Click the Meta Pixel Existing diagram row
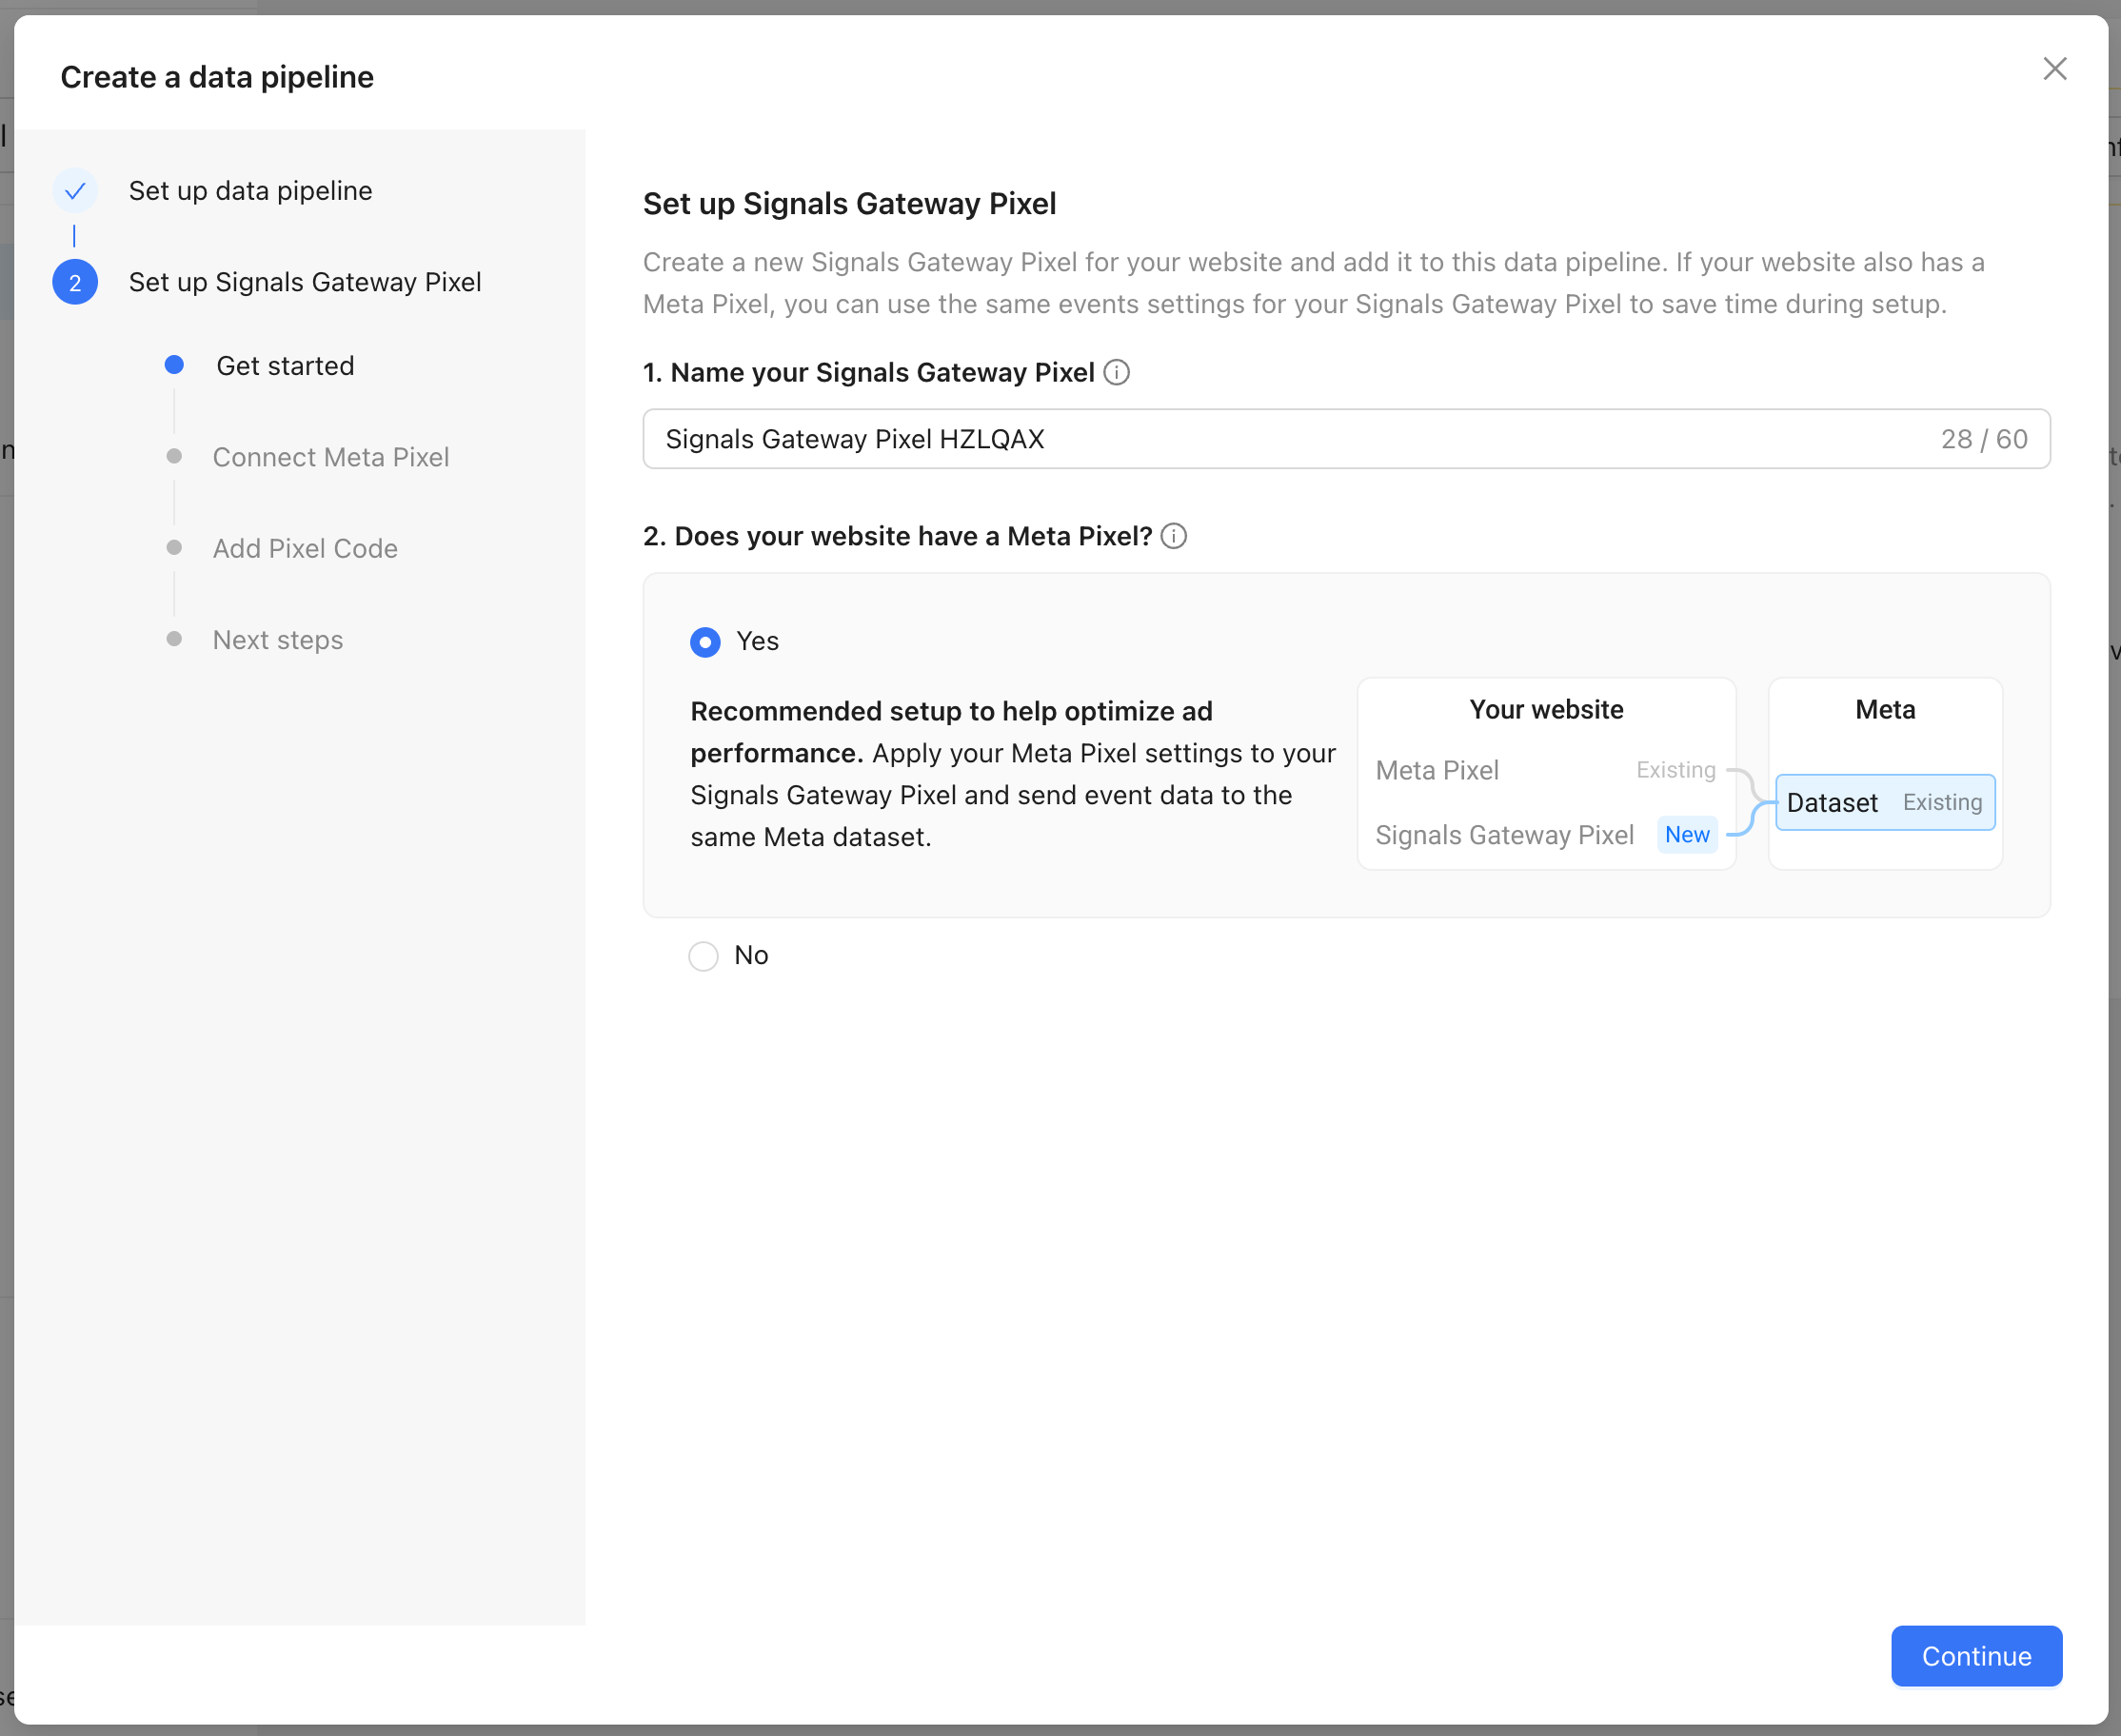2121x1736 pixels. 1545,771
